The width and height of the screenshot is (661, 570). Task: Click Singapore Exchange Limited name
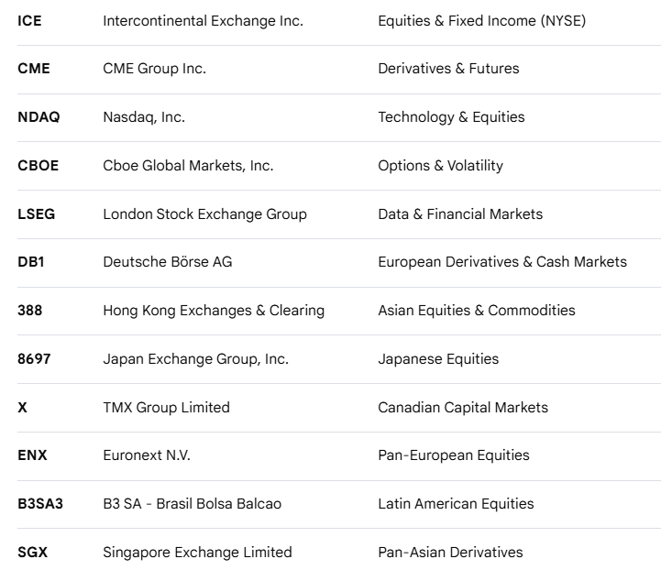(x=198, y=553)
